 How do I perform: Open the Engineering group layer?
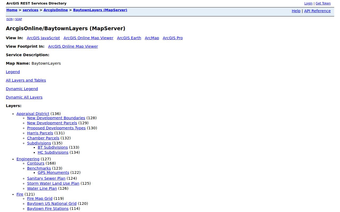(x=28, y=159)
